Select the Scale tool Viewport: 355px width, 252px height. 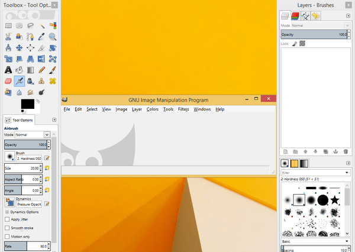click(8, 59)
